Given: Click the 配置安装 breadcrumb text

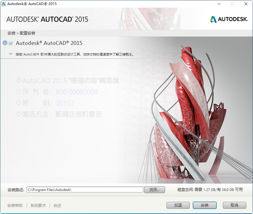Looking at the screenshot, I should pos(27,33).
